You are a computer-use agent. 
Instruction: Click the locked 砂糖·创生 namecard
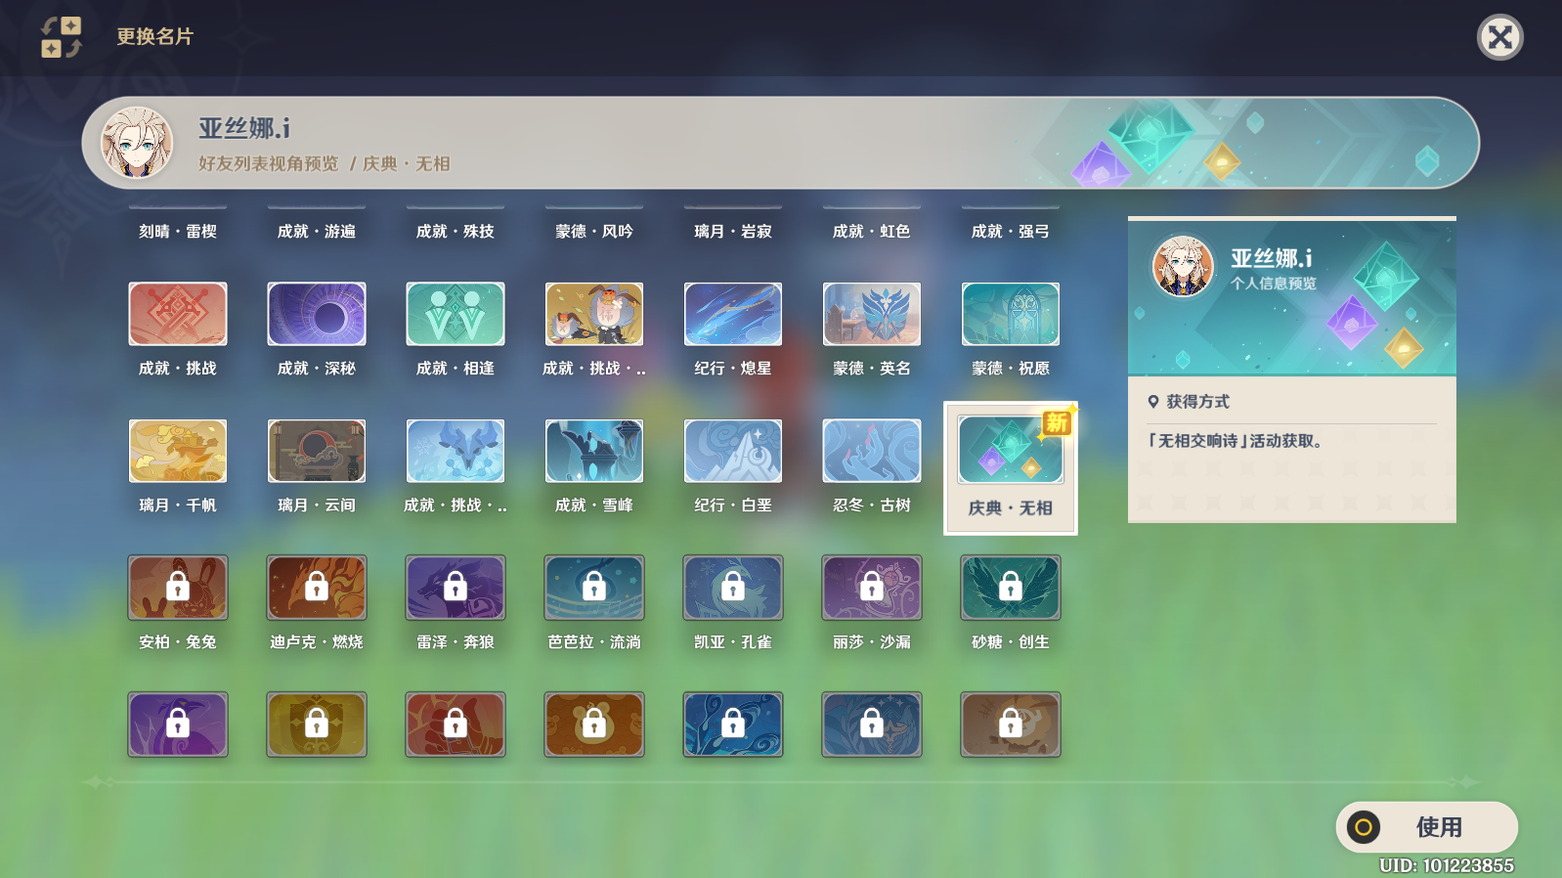(x=1011, y=588)
